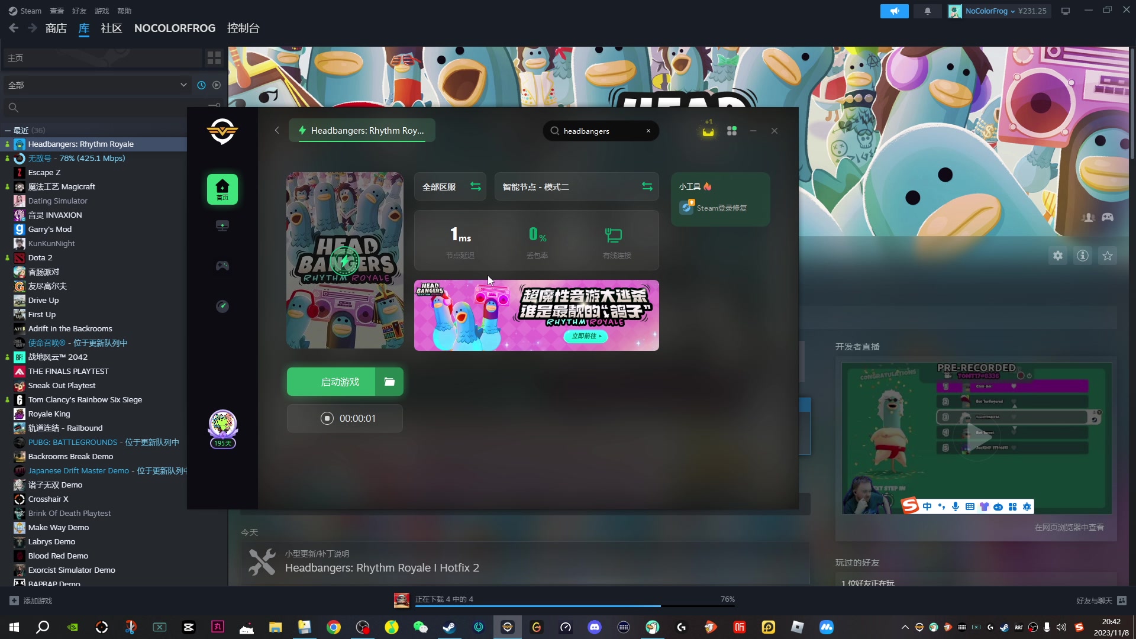The image size is (1136, 639).
Task: Click Steam's forward navigation arrow
Action: pos(32,28)
